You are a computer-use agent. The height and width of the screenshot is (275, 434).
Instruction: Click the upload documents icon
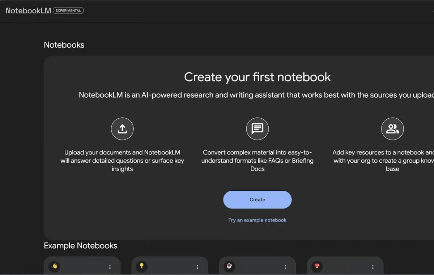(x=122, y=129)
